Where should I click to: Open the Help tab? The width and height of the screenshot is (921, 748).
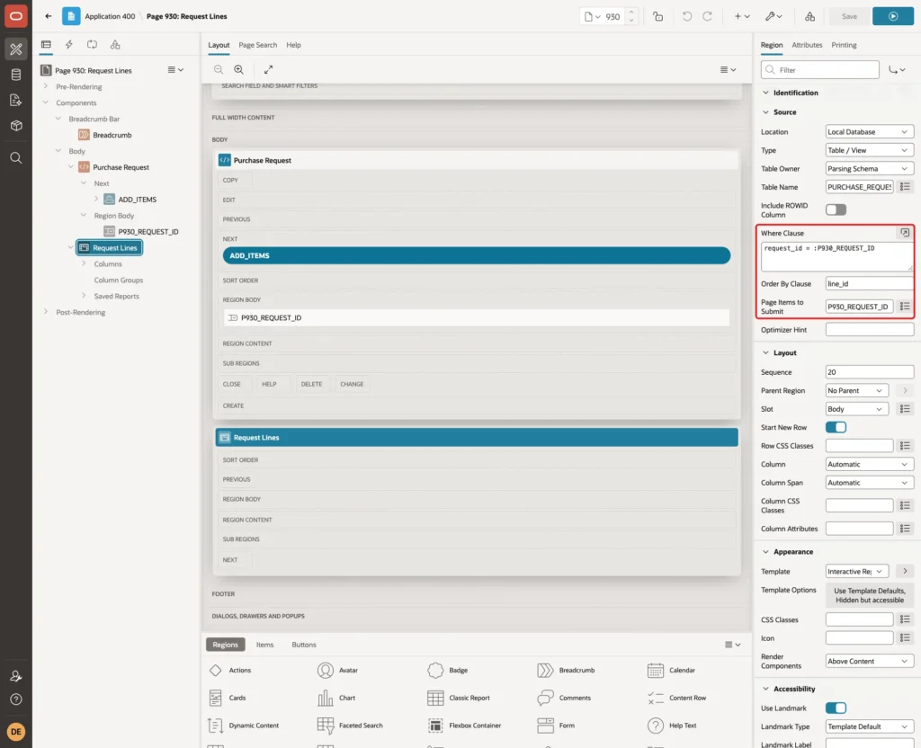pyautogui.click(x=293, y=45)
